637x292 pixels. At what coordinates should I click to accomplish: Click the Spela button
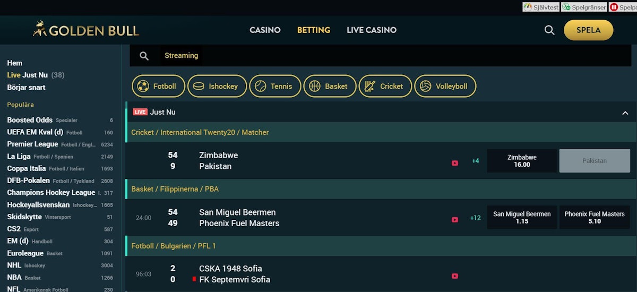pos(588,30)
